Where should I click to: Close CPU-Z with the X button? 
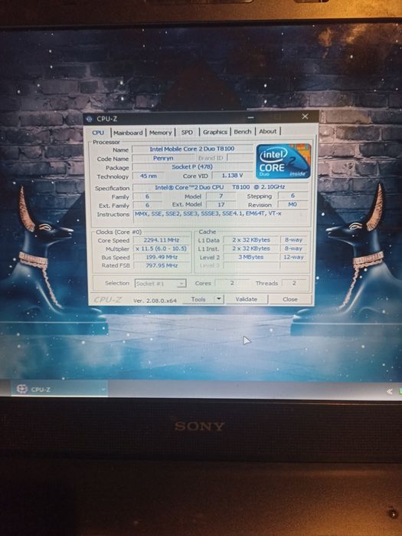coord(305,117)
